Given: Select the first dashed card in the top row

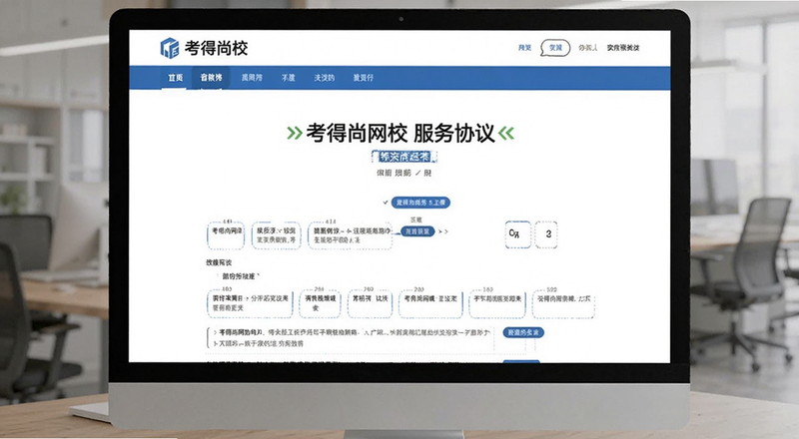Looking at the screenshot, I should click(x=226, y=235).
